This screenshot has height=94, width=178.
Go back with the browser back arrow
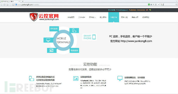pyautogui.click(x=2, y=5)
